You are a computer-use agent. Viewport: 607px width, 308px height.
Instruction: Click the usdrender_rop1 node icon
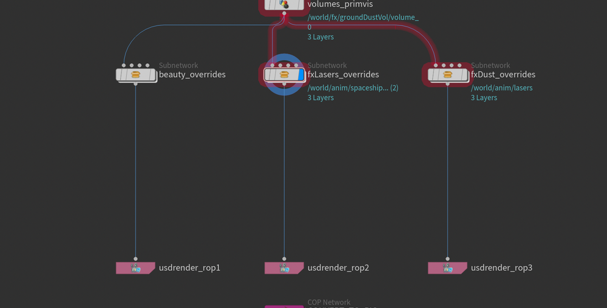136,268
